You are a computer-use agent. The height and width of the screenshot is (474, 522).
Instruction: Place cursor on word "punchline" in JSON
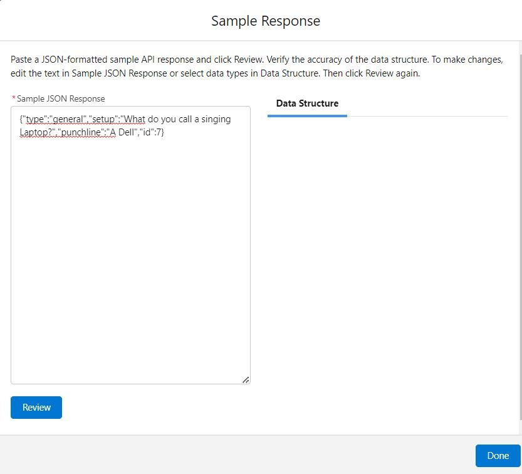81,132
